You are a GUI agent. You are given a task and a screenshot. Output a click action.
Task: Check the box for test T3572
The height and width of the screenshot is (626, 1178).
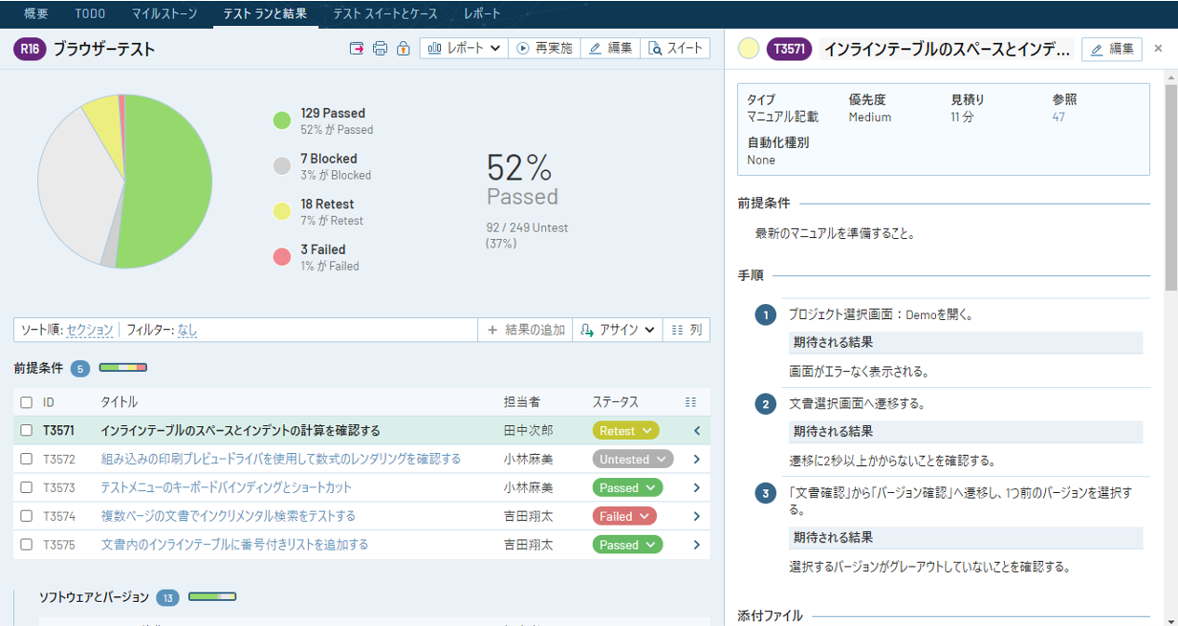pyautogui.click(x=26, y=460)
